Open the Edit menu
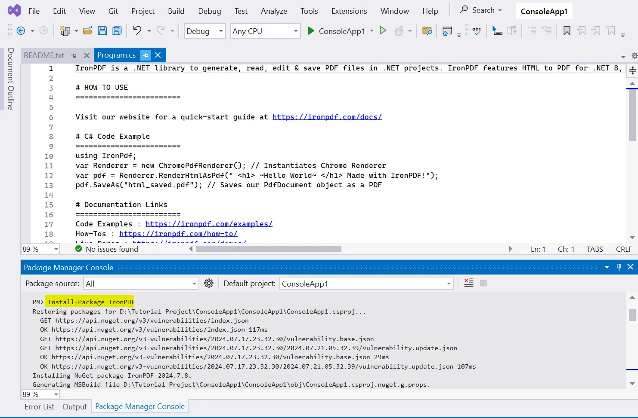 59,11
